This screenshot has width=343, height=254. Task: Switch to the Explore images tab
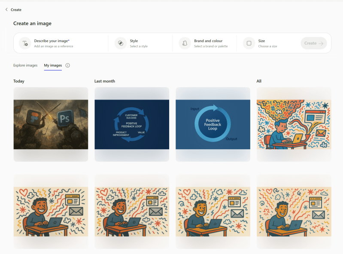(x=25, y=66)
